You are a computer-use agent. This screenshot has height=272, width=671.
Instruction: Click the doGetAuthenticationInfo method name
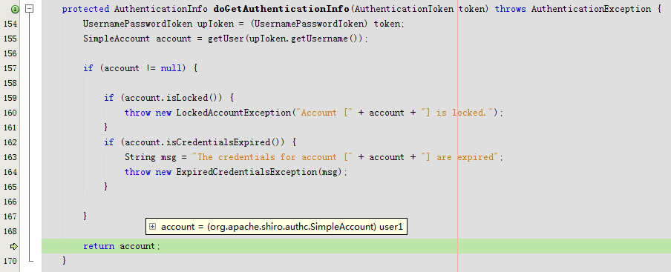[281, 9]
